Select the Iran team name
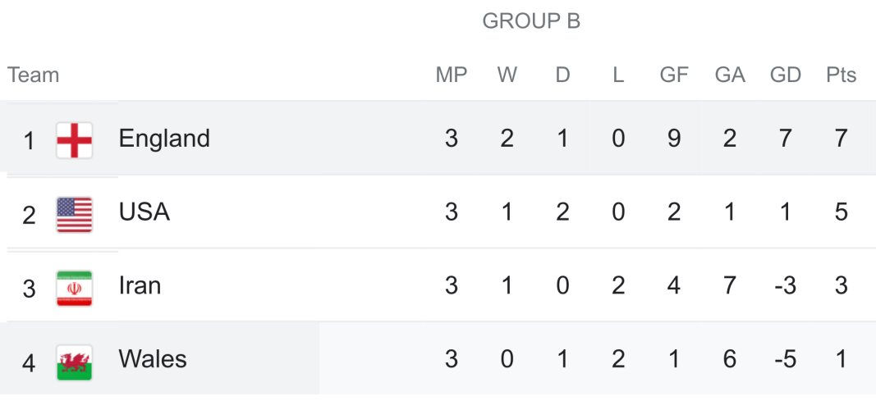876x410 pixels. pyautogui.click(x=140, y=286)
